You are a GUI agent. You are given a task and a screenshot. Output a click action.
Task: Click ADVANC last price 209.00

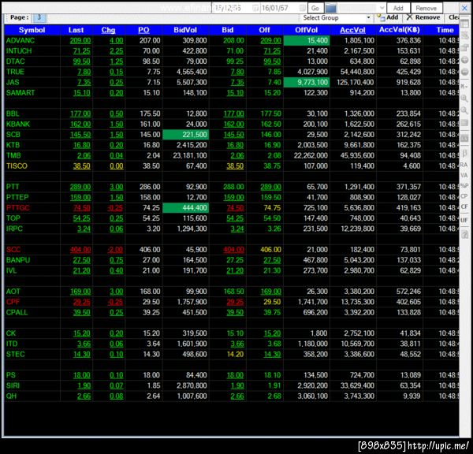80,40
